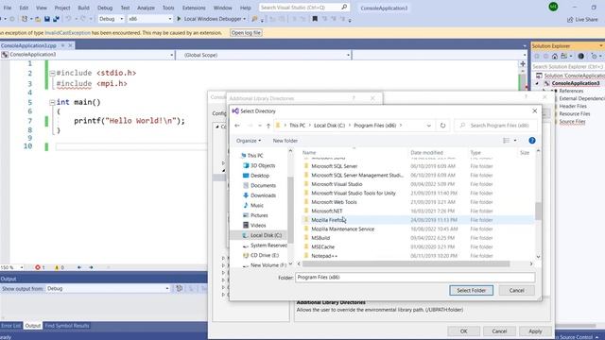This screenshot has height=340, width=605.
Task: Open the Project menu
Action: [x=62, y=8]
